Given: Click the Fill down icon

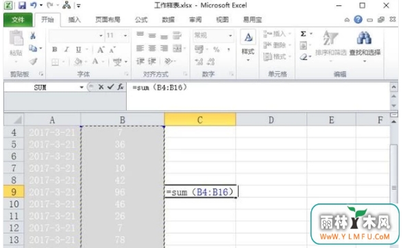Looking at the screenshot, I should 303,46.
